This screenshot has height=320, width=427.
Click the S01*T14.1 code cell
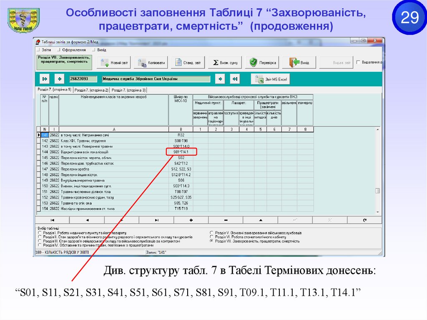(181, 152)
